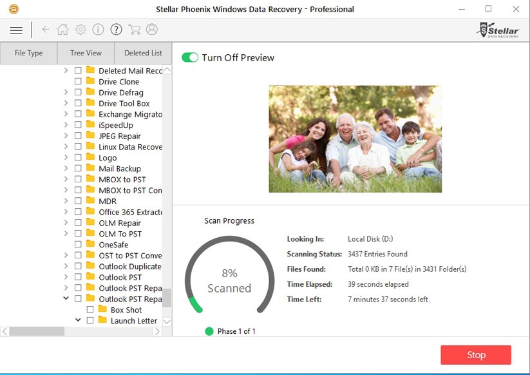Click the horizontal scrollbar thumb

click(37, 331)
